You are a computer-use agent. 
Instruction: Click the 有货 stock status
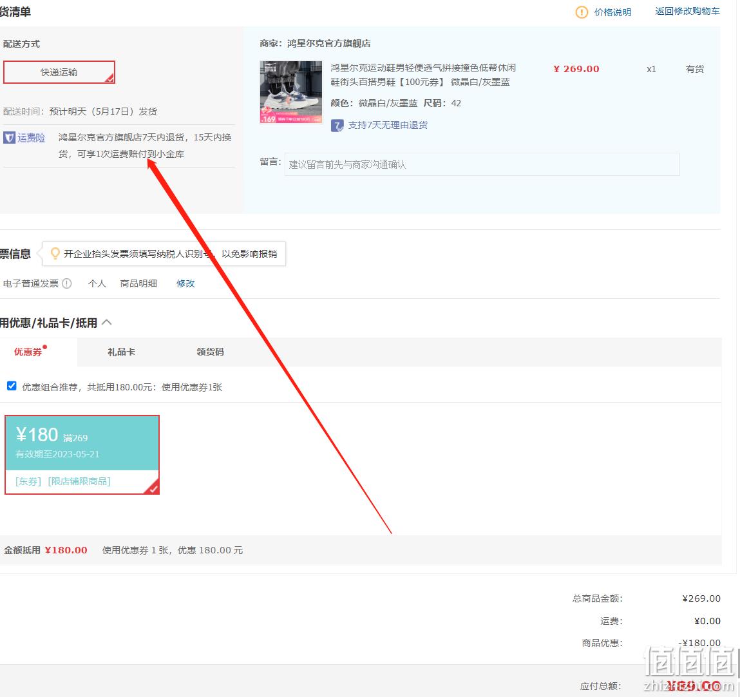coord(695,70)
